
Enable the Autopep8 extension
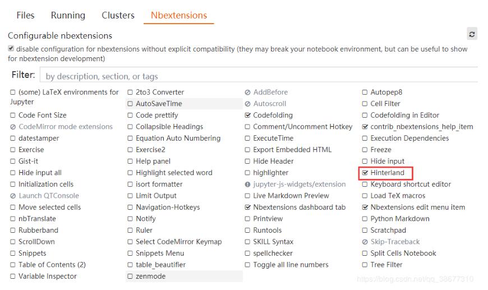pos(365,92)
